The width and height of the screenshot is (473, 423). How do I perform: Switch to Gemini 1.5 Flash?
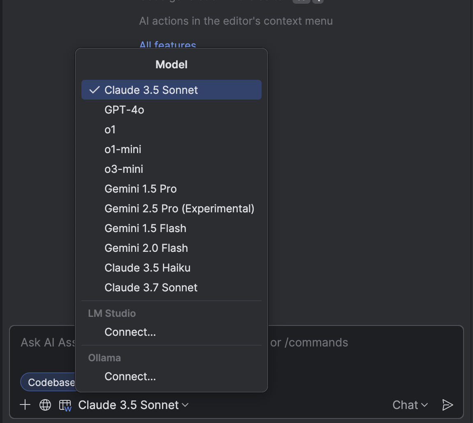tap(145, 228)
